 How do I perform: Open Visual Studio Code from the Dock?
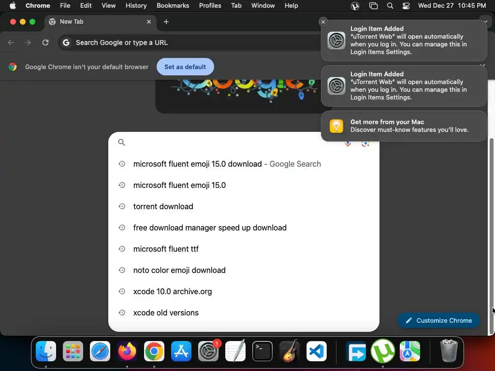tap(317, 351)
